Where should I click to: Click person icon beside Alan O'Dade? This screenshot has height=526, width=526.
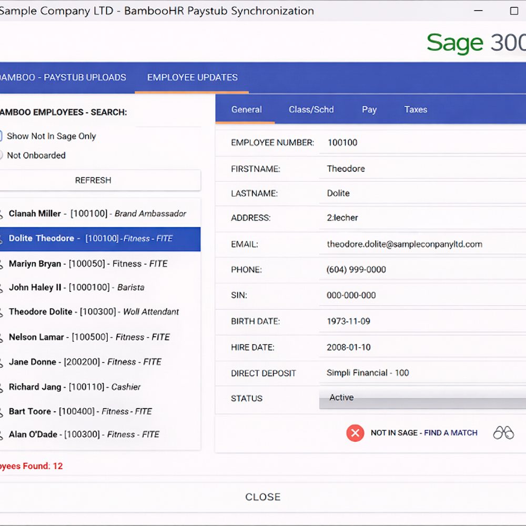point(2,435)
